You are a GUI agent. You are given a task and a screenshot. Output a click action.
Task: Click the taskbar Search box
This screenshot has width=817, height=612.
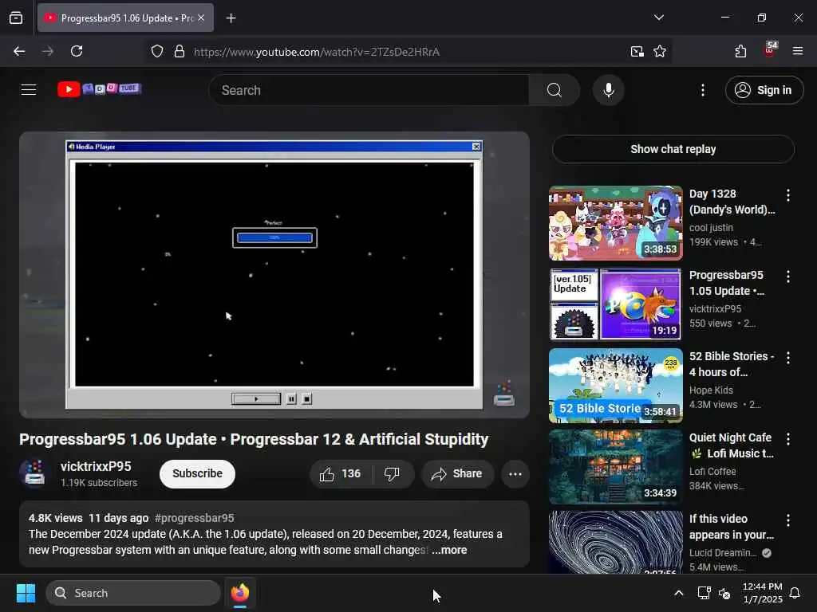pos(133,593)
